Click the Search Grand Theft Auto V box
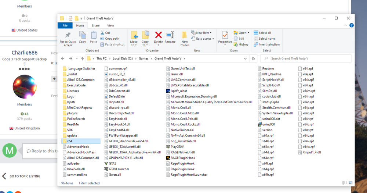The width and height of the screenshot is (367, 193). [306, 58]
